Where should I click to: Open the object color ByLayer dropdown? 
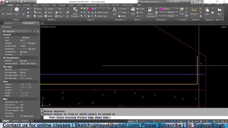[x=169, y=9]
